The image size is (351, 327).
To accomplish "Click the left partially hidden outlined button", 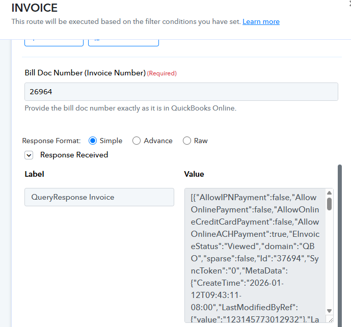I will coord(54,42).
